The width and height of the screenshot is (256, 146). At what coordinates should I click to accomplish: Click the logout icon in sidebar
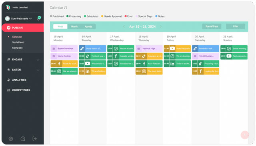[34, 139]
